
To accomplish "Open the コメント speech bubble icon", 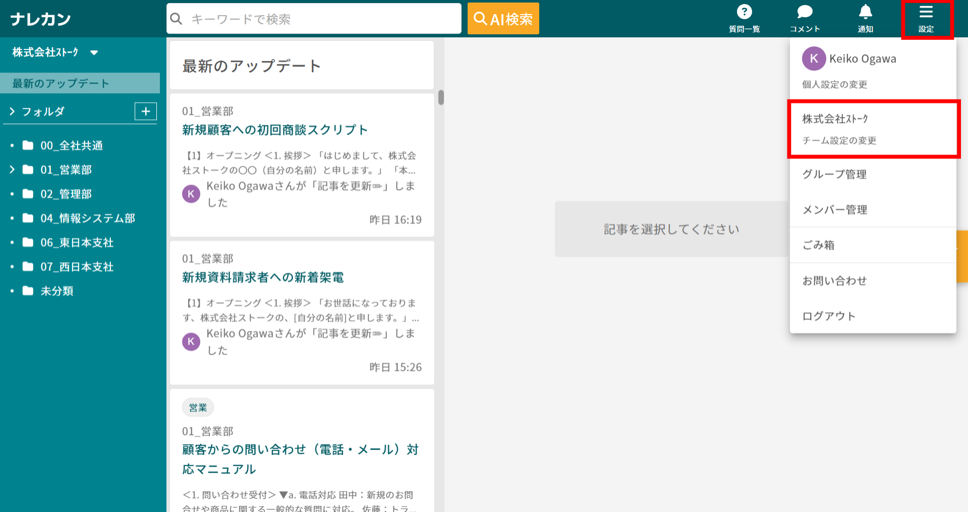I will coord(805,12).
